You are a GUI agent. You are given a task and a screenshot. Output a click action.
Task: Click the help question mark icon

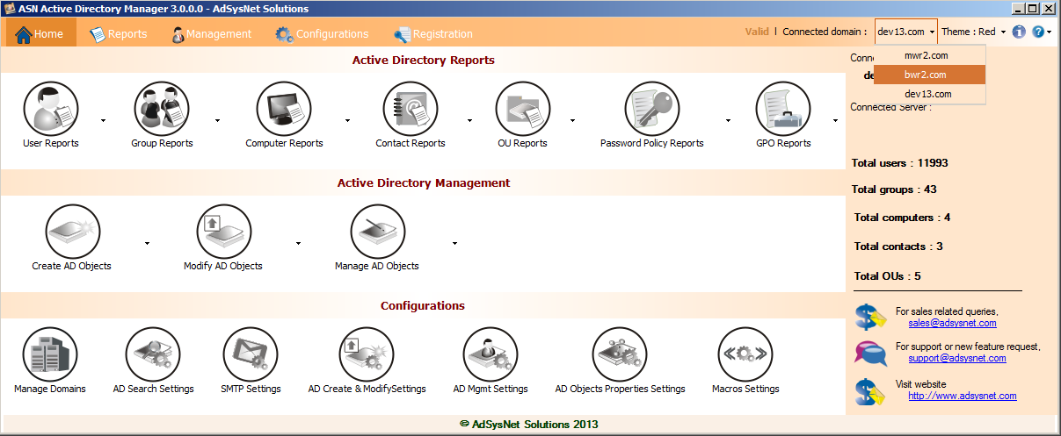(1038, 32)
